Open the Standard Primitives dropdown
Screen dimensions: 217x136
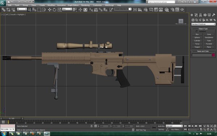pos(203,24)
